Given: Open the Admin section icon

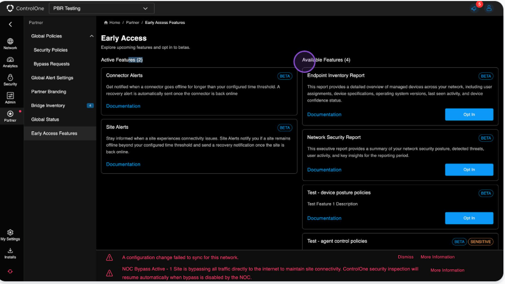Looking at the screenshot, I should [x=10, y=96].
